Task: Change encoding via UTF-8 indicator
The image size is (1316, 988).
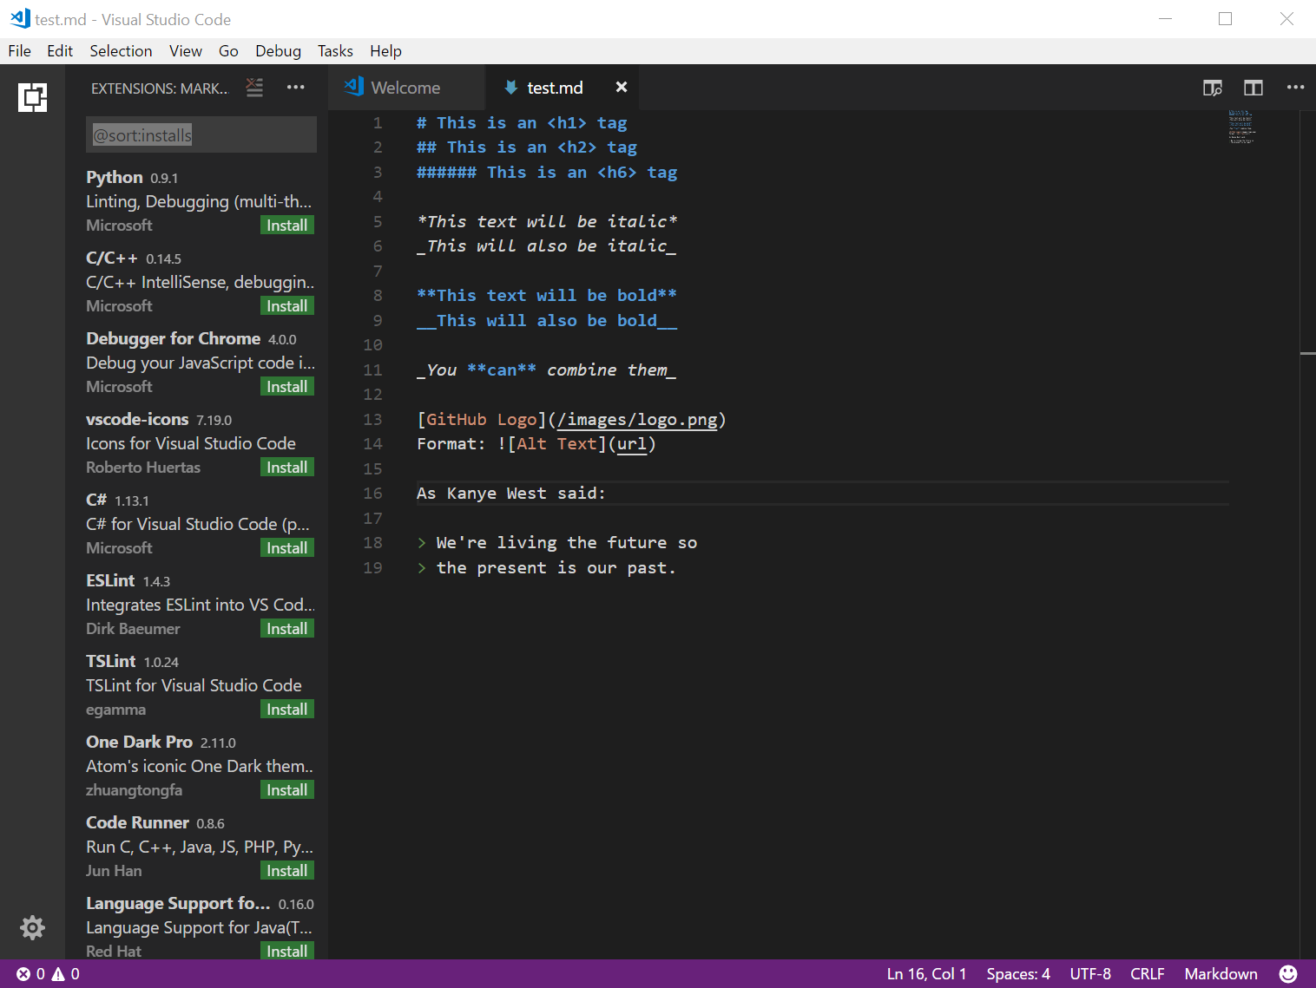Action: 1090,974
